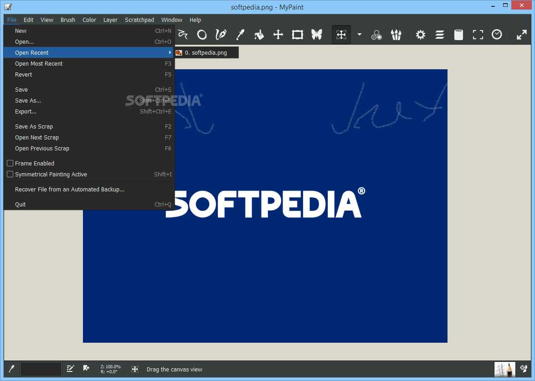The height and width of the screenshot is (381, 535).
Task: Open the Edit menu
Action: pyautogui.click(x=28, y=20)
